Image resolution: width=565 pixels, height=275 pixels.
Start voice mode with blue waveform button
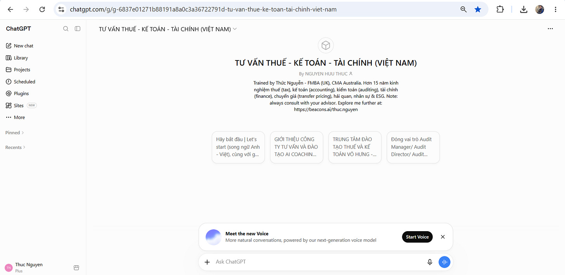pyautogui.click(x=445, y=262)
